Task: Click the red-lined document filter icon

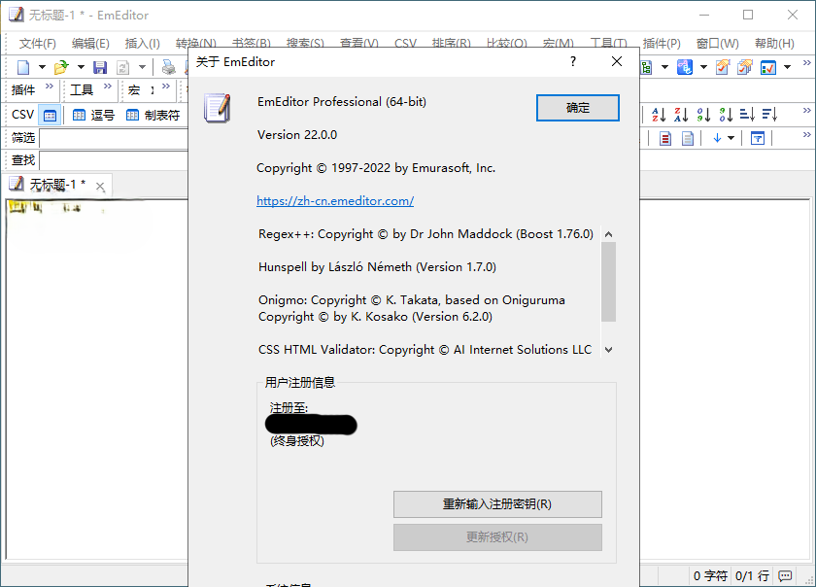Action: [x=664, y=139]
